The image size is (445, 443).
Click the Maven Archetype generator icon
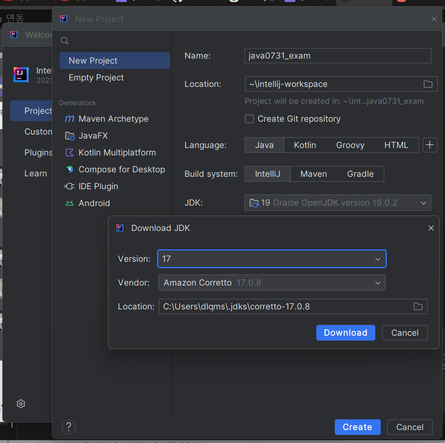(x=70, y=119)
